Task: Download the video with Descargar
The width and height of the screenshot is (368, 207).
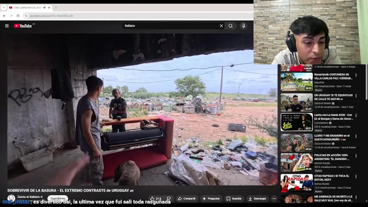Action: [258, 199]
